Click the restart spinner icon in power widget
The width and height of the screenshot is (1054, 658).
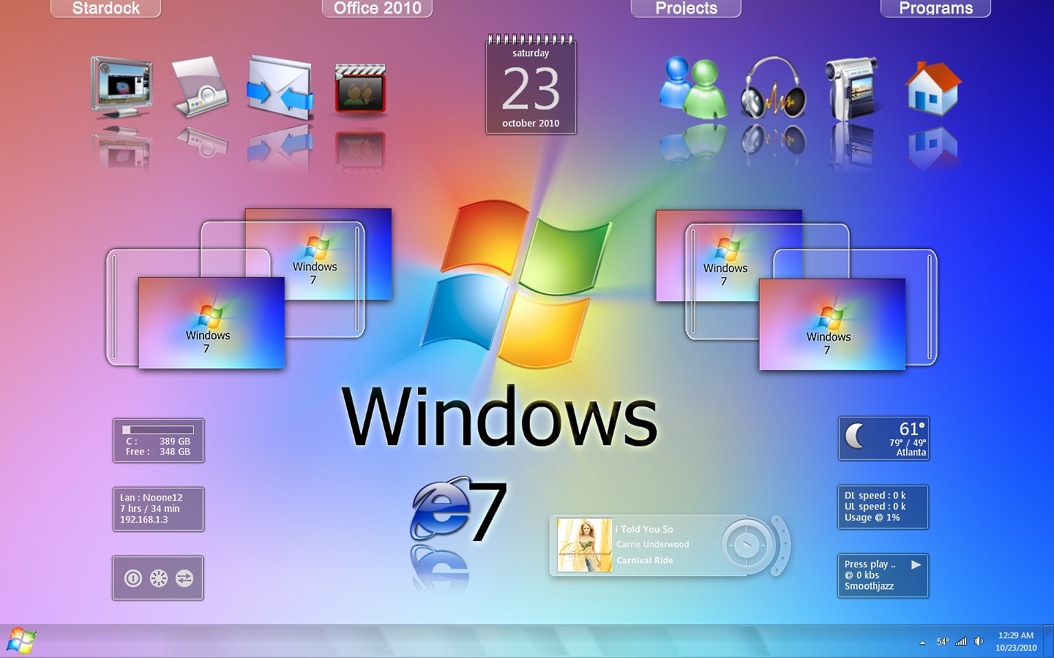click(x=159, y=578)
